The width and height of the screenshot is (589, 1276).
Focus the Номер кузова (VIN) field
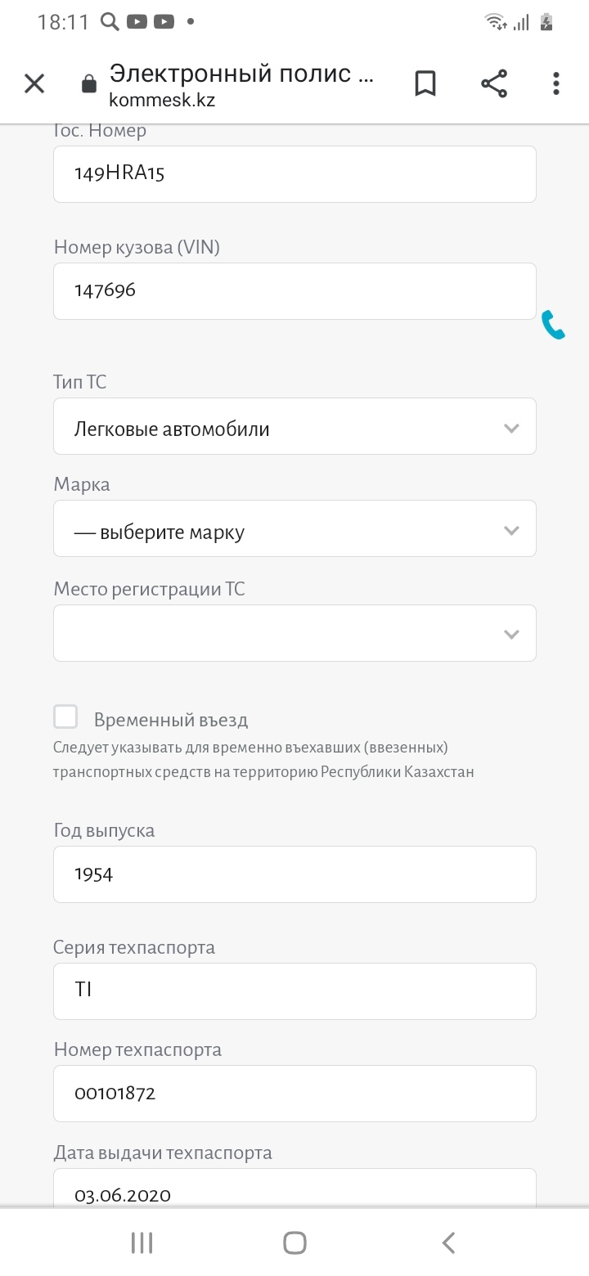tap(294, 291)
